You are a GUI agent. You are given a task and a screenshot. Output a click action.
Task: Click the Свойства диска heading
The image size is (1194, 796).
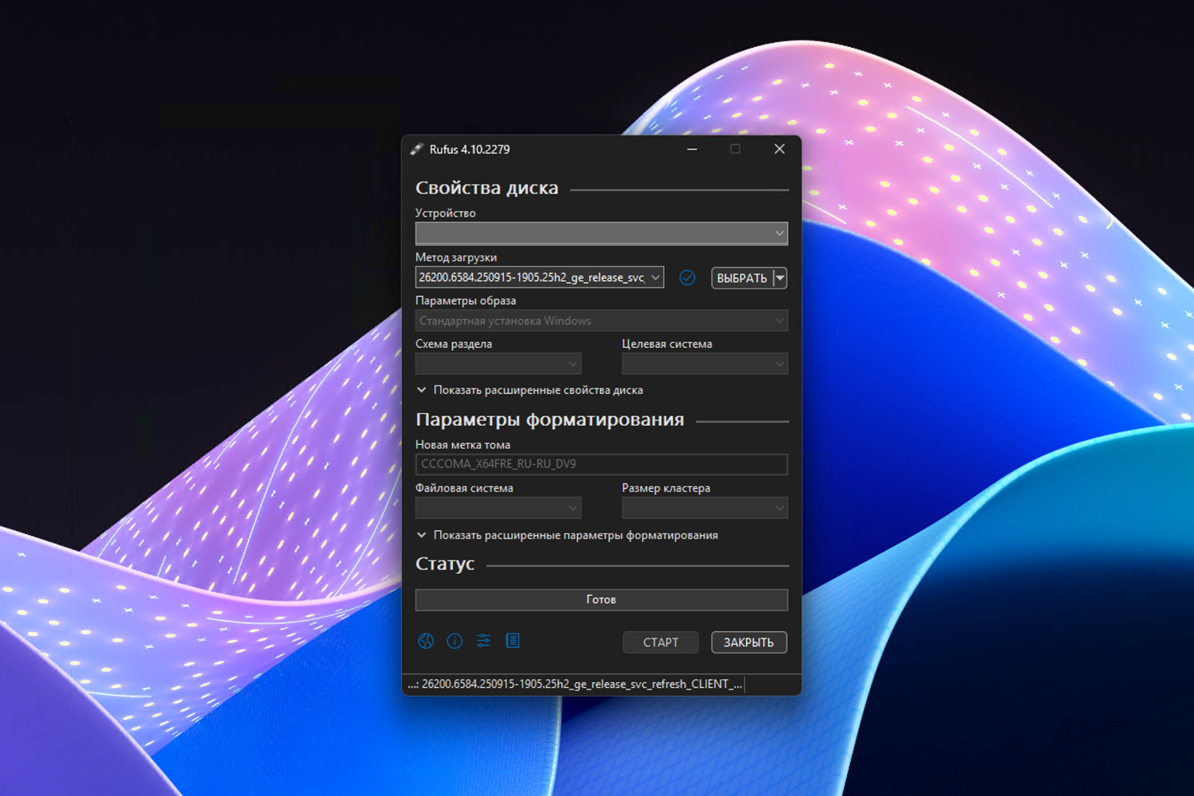[x=487, y=188]
